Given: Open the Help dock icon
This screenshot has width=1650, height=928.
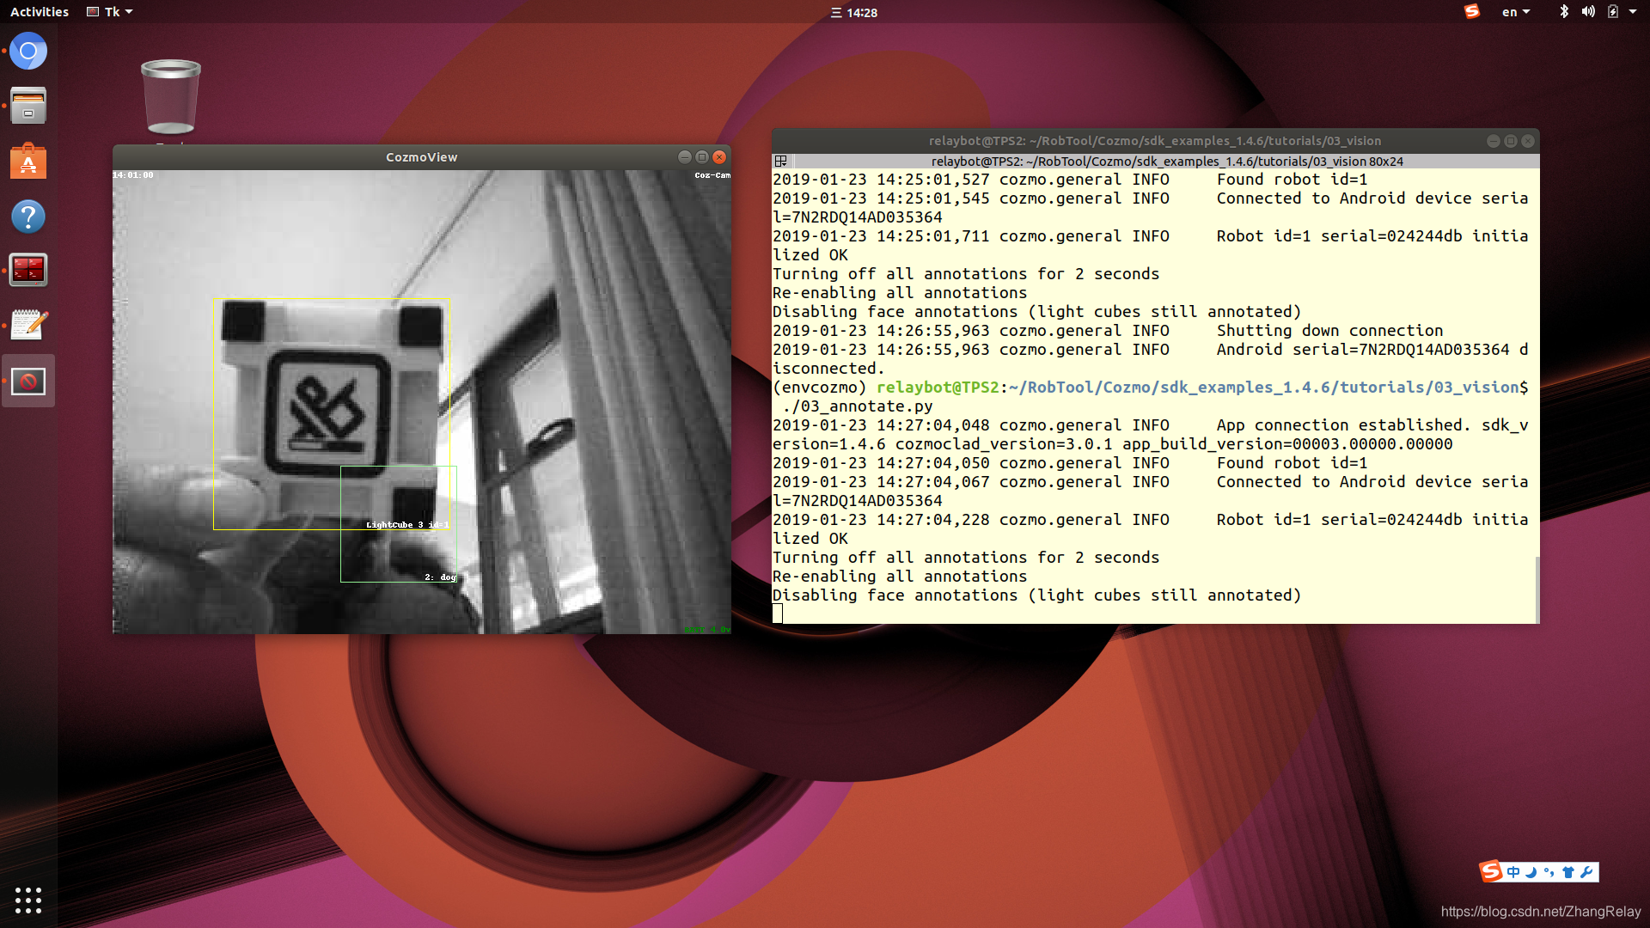Looking at the screenshot, I should 28,217.
